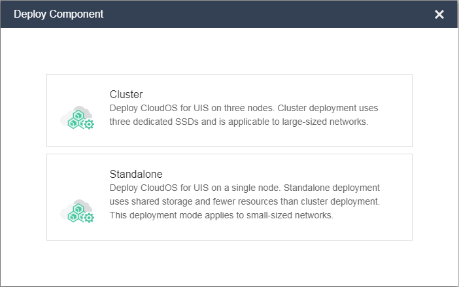Click the dark title bar of the dialog
The image size is (459, 287).
pyautogui.click(x=262, y=14)
